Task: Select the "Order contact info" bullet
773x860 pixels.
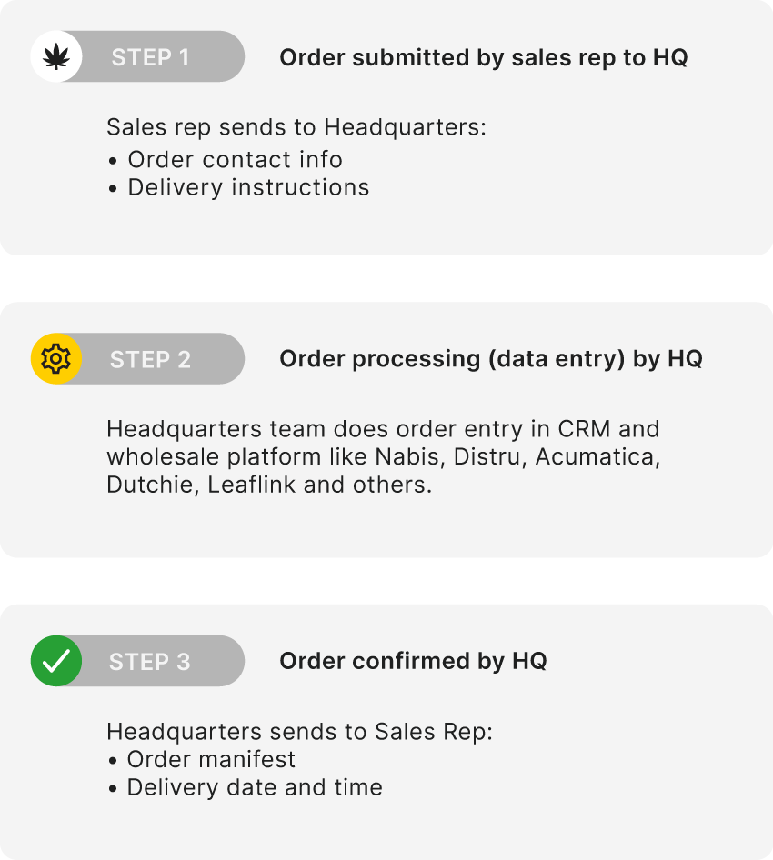Action: click(235, 159)
